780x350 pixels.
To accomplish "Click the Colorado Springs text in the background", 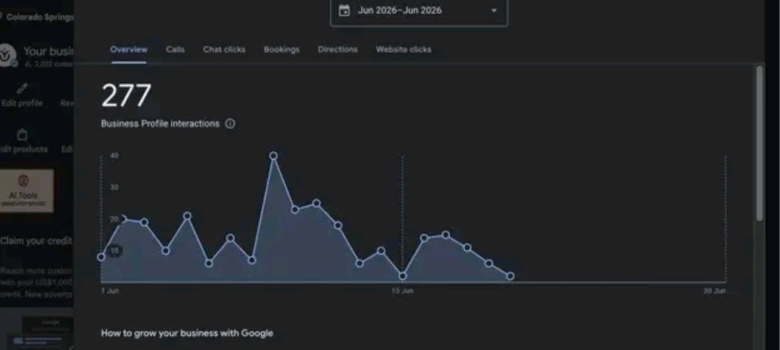I will (40, 17).
